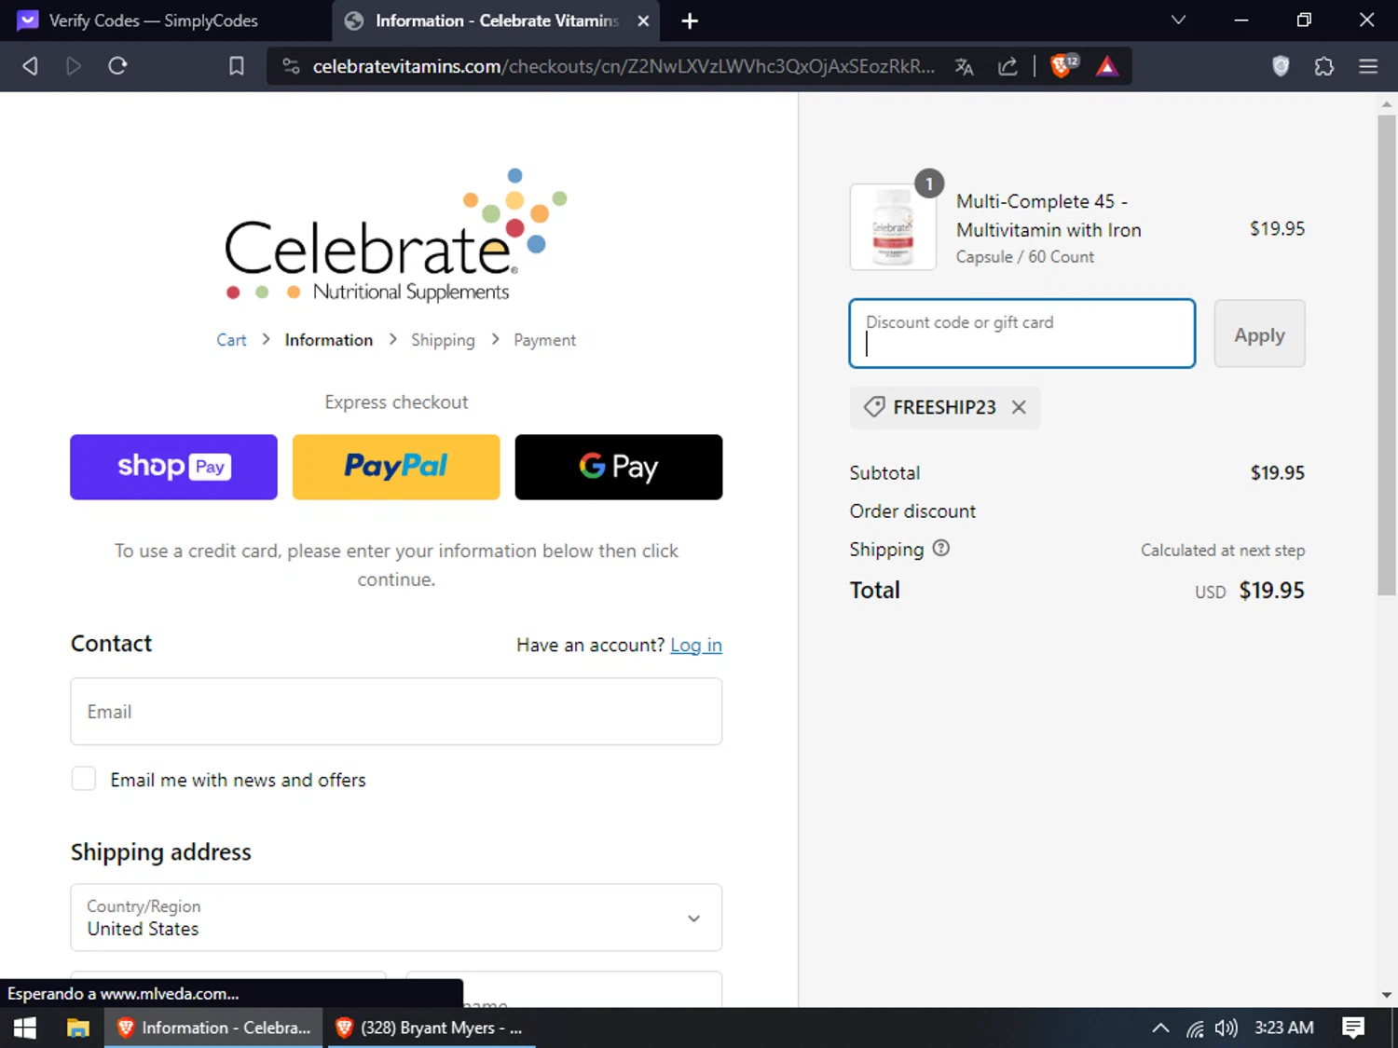Open the browser hamburger menu
Image resolution: width=1398 pixels, height=1048 pixels.
point(1368,66)
